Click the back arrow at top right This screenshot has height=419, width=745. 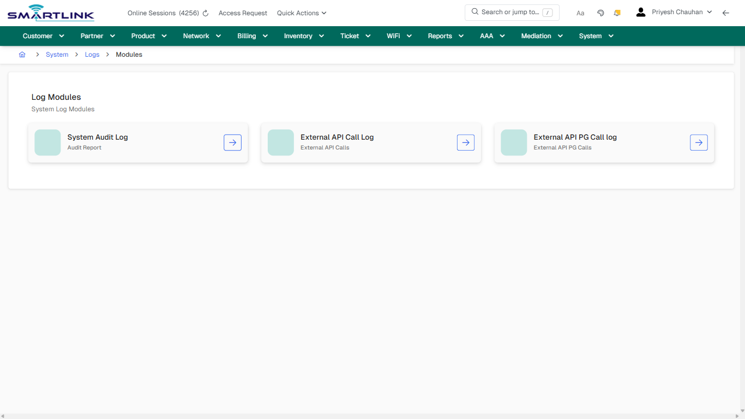[726, 13]
